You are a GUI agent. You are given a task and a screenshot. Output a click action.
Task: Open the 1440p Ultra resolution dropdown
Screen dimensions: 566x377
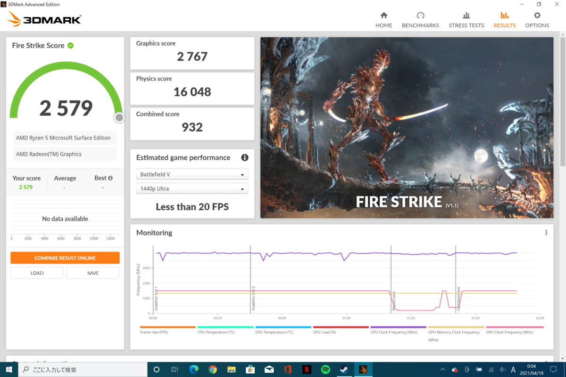pyautogui.click(x=192, y=188)
